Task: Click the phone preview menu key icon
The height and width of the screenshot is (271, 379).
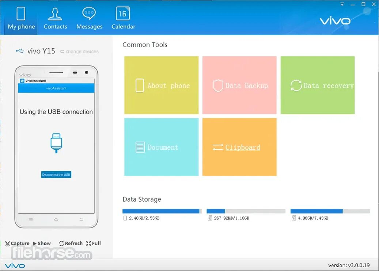Action: click(31, 219)
